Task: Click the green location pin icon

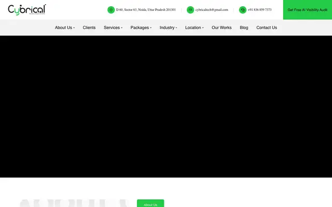Action: point(111,10)
